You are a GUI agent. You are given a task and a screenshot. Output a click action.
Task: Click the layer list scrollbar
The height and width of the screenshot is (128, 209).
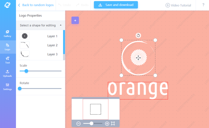click(x=64, y=42)
